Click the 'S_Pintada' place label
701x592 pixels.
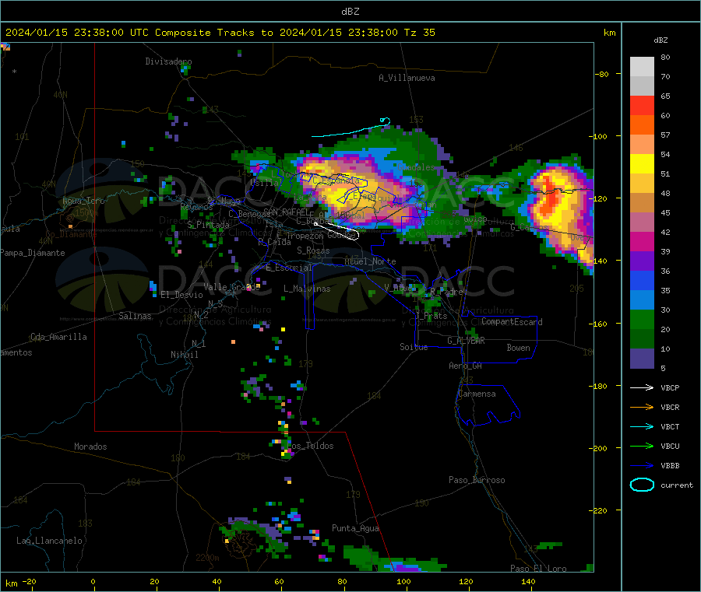[208, 224]
